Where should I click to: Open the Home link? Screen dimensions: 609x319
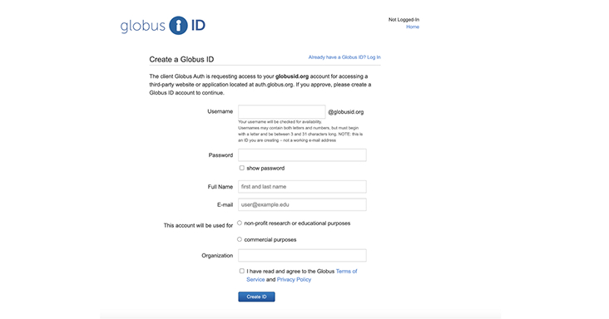point(413,27)
